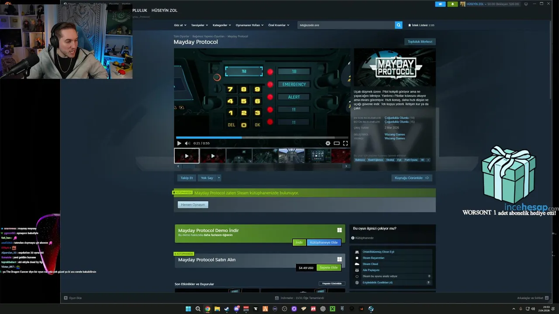
Task: Click the Takip Et follow button
Action: (186, 178)
